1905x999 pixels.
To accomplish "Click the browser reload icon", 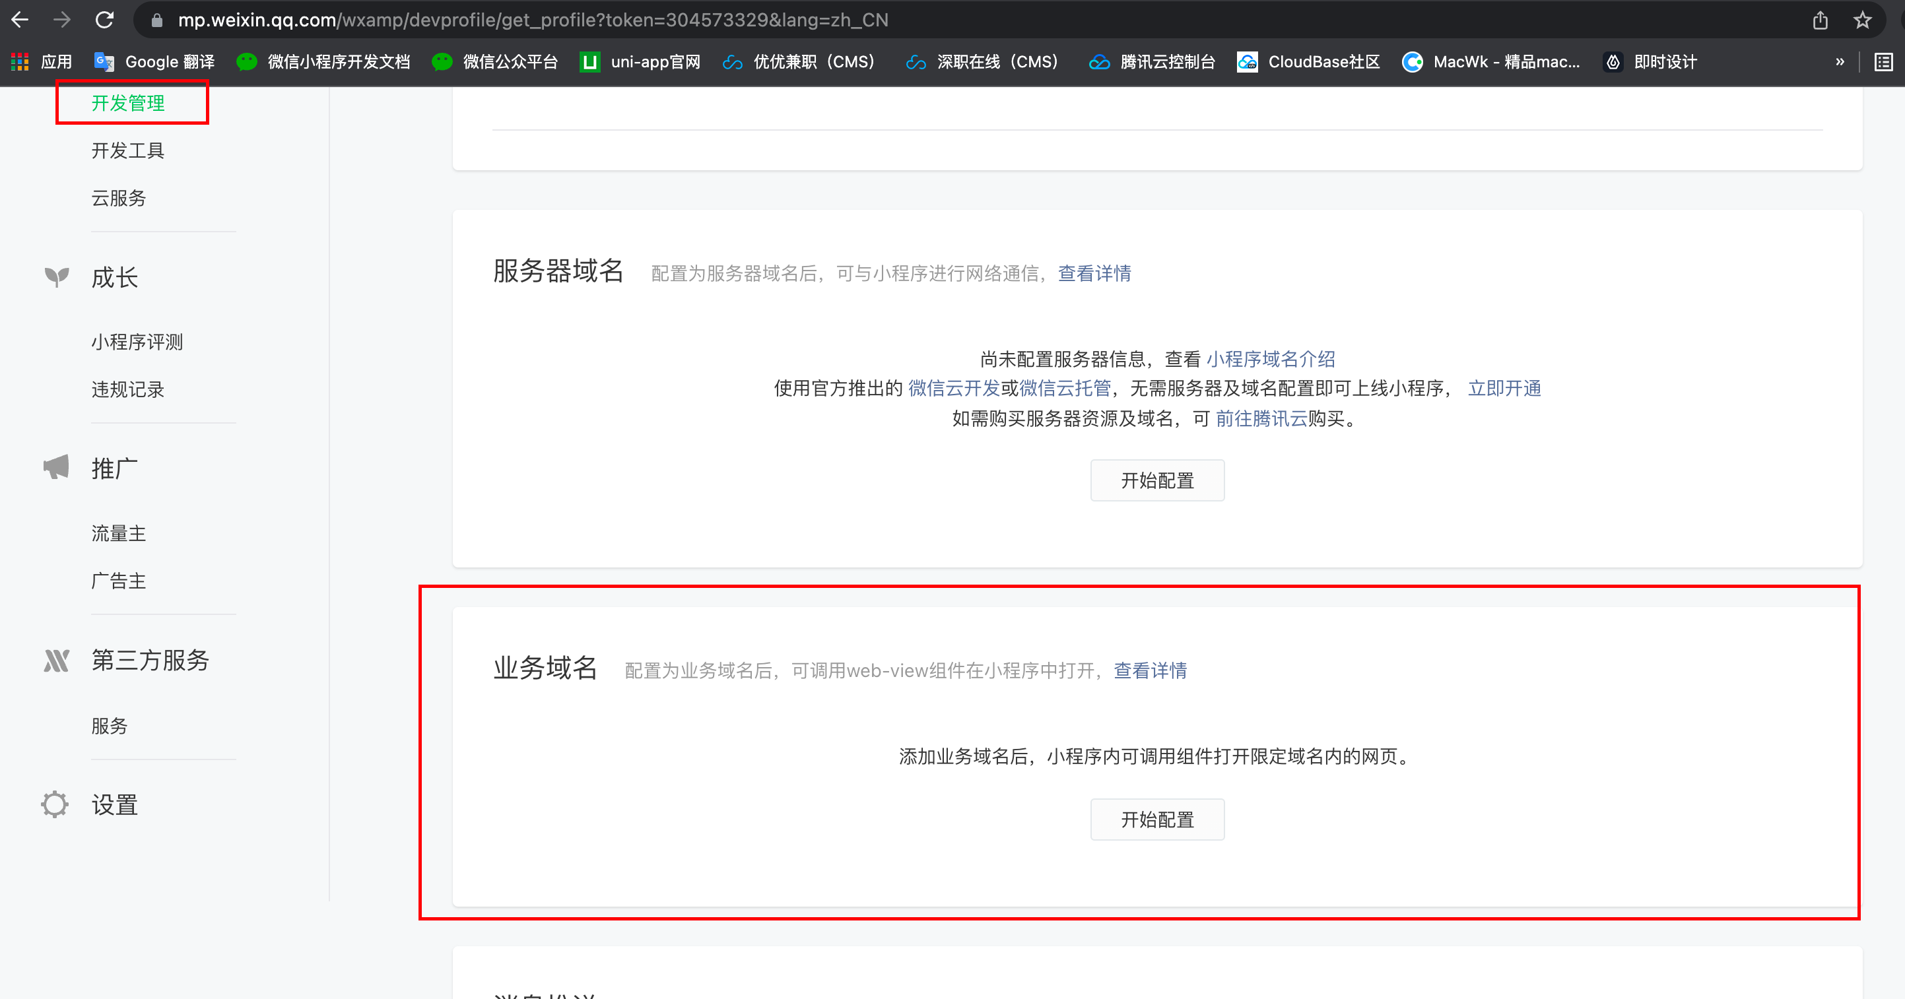I will click(104, 20).
